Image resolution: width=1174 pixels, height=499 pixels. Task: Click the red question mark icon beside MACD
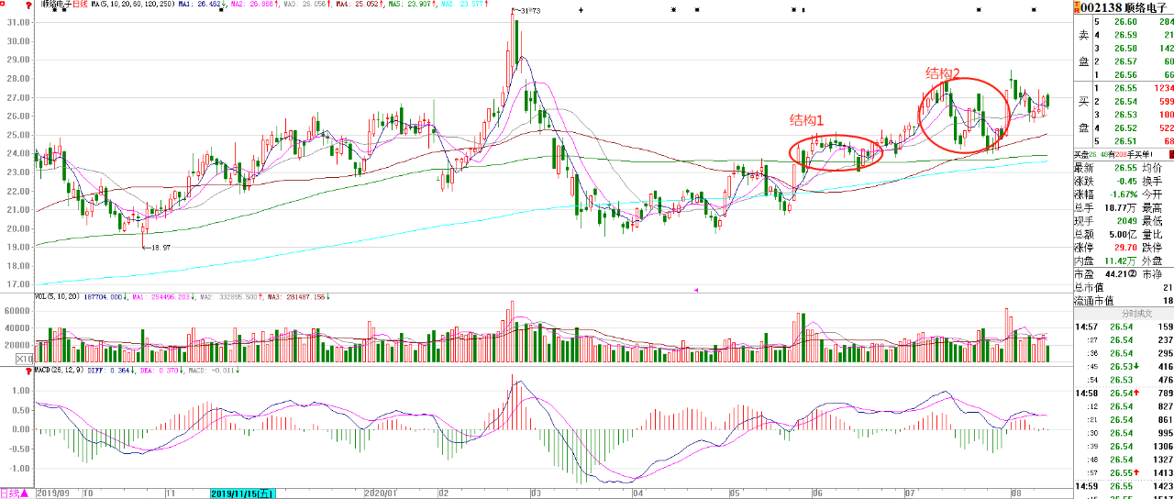(x=29, y=371)
